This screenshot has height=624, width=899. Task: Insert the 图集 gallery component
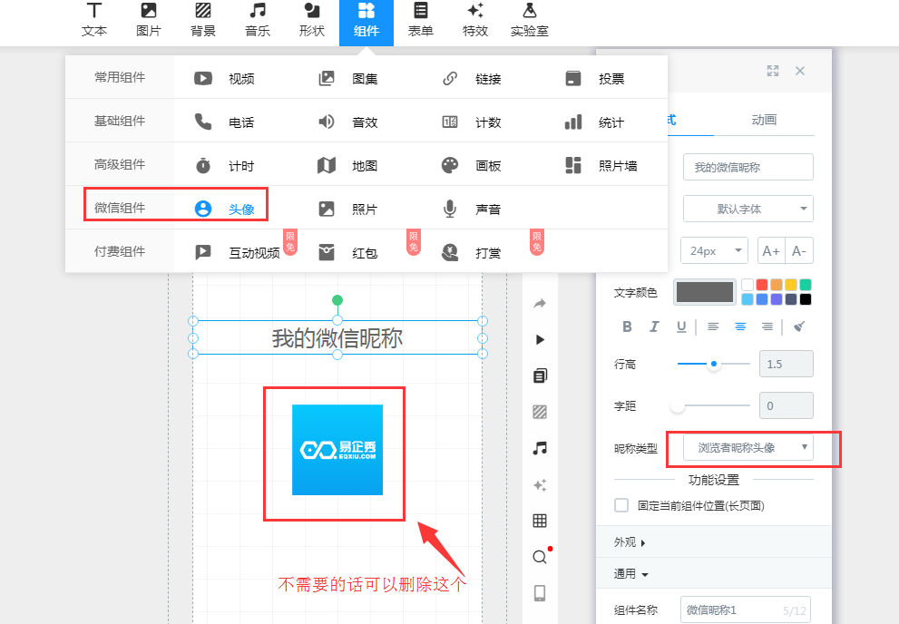click(x=348, y=79)
